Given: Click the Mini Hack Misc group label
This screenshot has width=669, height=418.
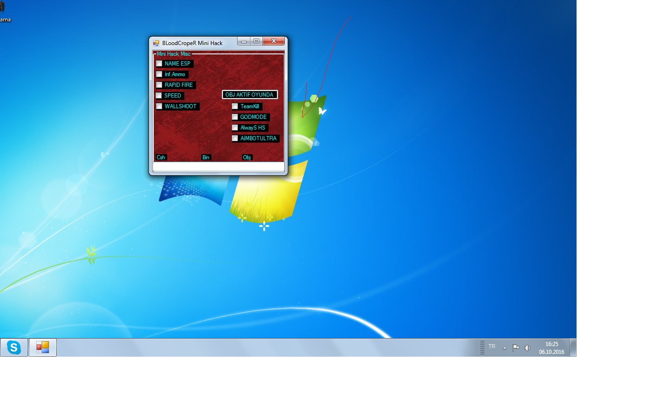Looking at the screenshot, I should coord(174,54).
